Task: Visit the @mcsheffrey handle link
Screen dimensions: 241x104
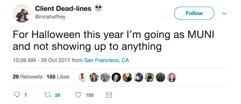Action: 50,17
